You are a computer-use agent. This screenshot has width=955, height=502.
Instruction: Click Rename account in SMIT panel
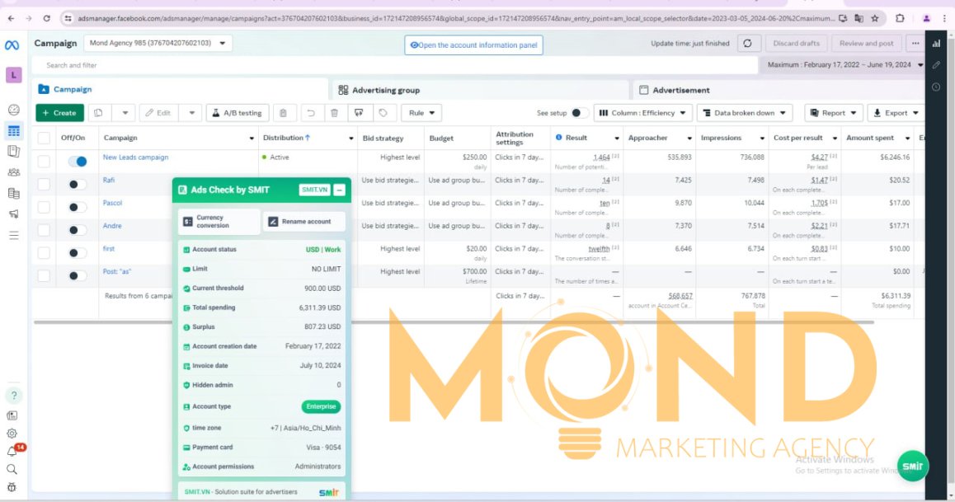304,222
